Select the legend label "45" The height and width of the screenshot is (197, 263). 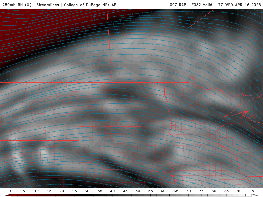(x=125, y=191)
